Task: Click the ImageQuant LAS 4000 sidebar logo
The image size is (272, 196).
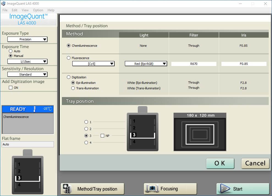Action: 28,20
